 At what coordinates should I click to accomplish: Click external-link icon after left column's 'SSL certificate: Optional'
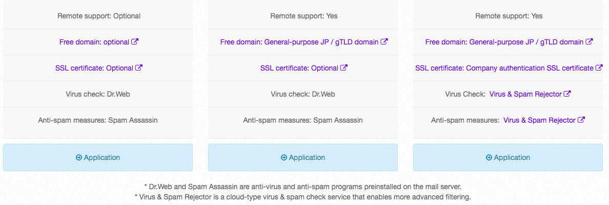pos(139,68)
